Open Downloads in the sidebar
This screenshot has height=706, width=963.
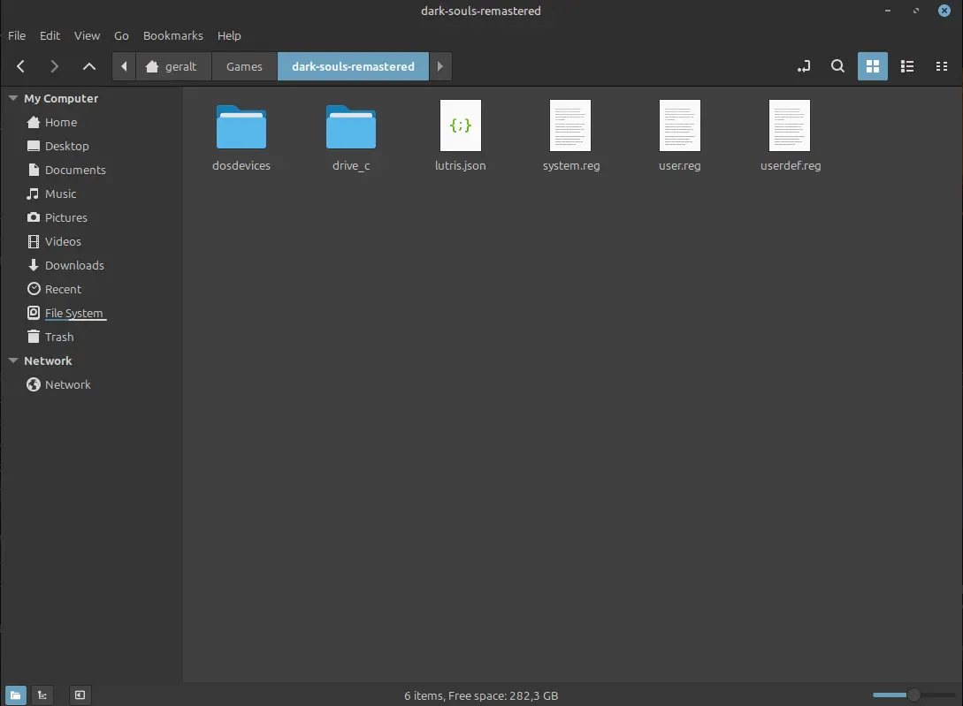pyautogui.click(x=74, y=266)
